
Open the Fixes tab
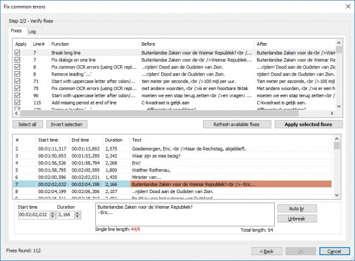pos(16,31)
